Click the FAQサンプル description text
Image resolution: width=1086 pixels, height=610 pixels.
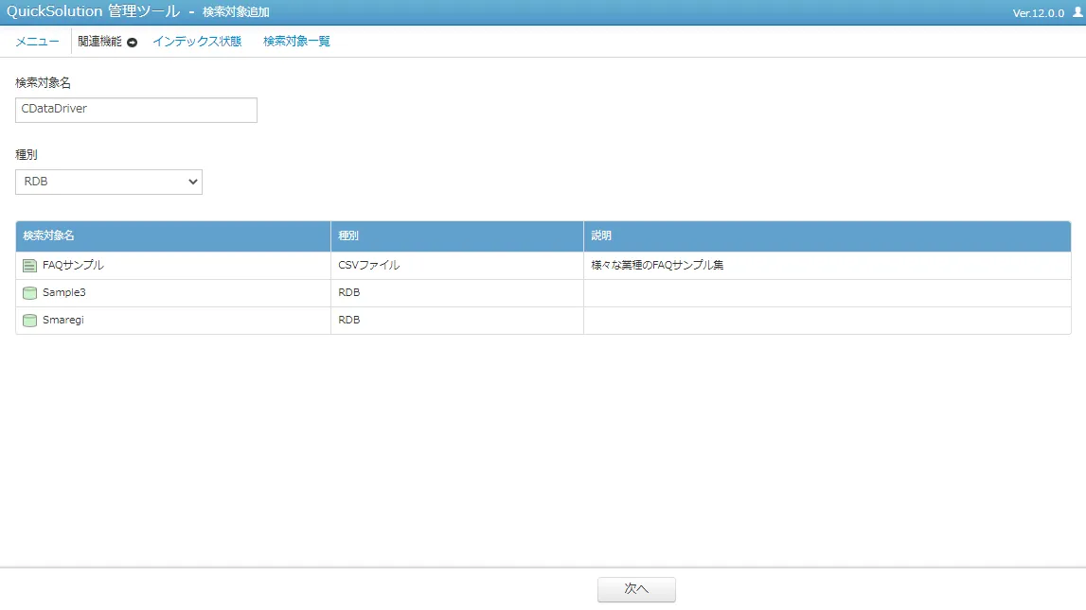tap(657, 266)
